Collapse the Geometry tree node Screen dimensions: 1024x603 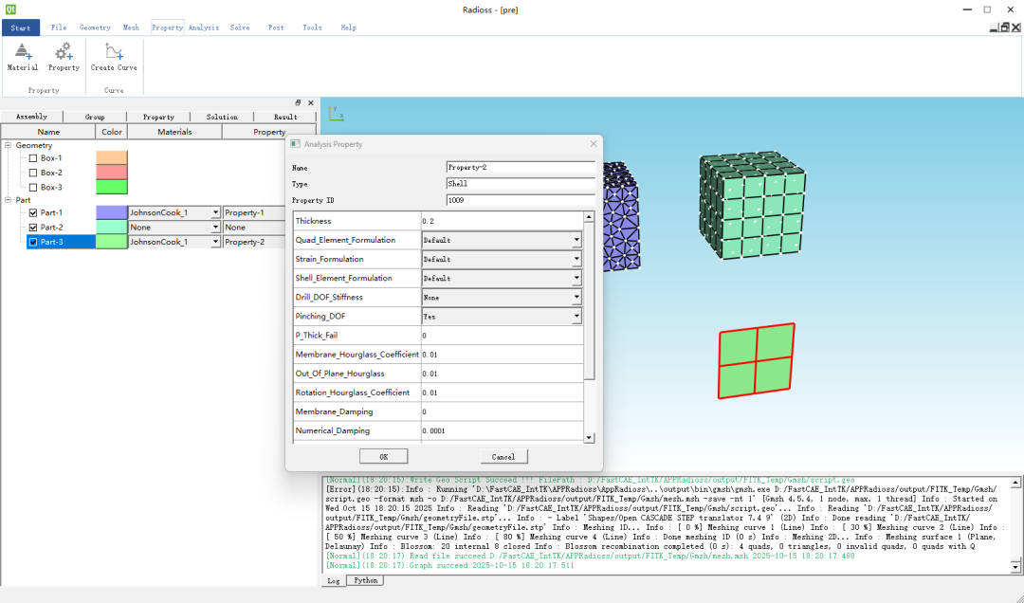(x=8, y=145)
